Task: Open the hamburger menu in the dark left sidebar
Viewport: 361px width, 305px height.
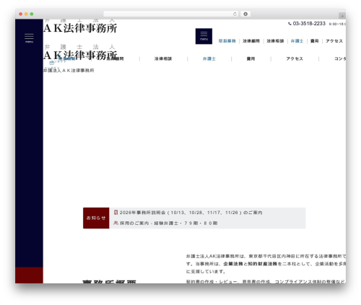Action: [x=29, y=38]
